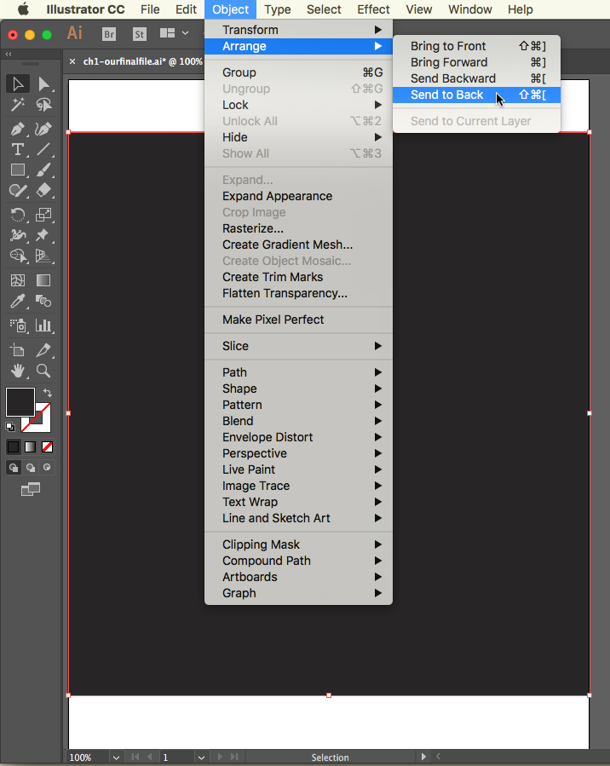Select the Gradient tool
The height and width of the screenshot is (766, 610).
pyautogui.click(x=43, y=280)
